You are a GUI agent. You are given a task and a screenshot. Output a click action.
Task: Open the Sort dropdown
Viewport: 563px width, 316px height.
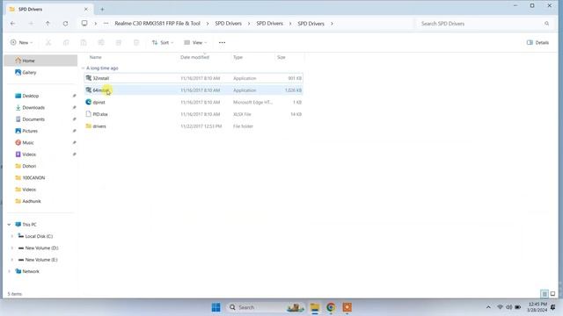click(163, 43)
